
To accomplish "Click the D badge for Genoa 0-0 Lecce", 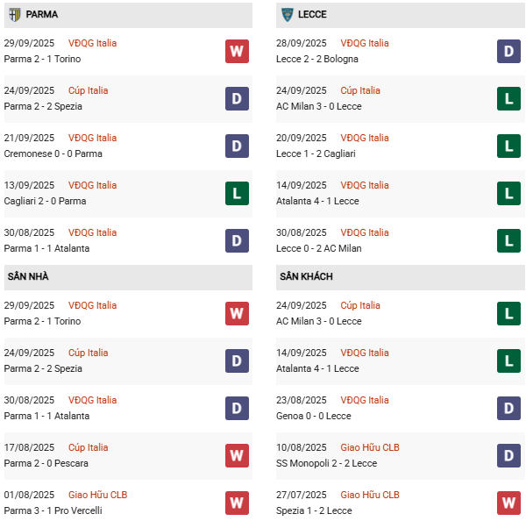I will [508, 408].
